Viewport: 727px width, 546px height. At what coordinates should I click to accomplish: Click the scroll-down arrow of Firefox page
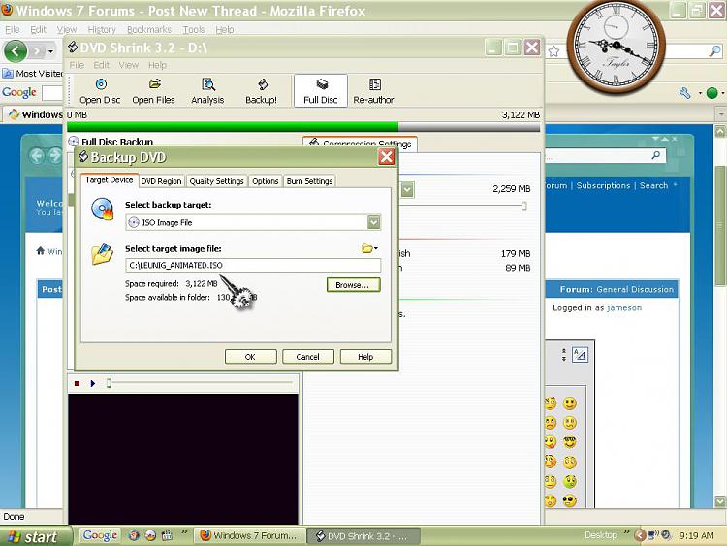[720, 501]
